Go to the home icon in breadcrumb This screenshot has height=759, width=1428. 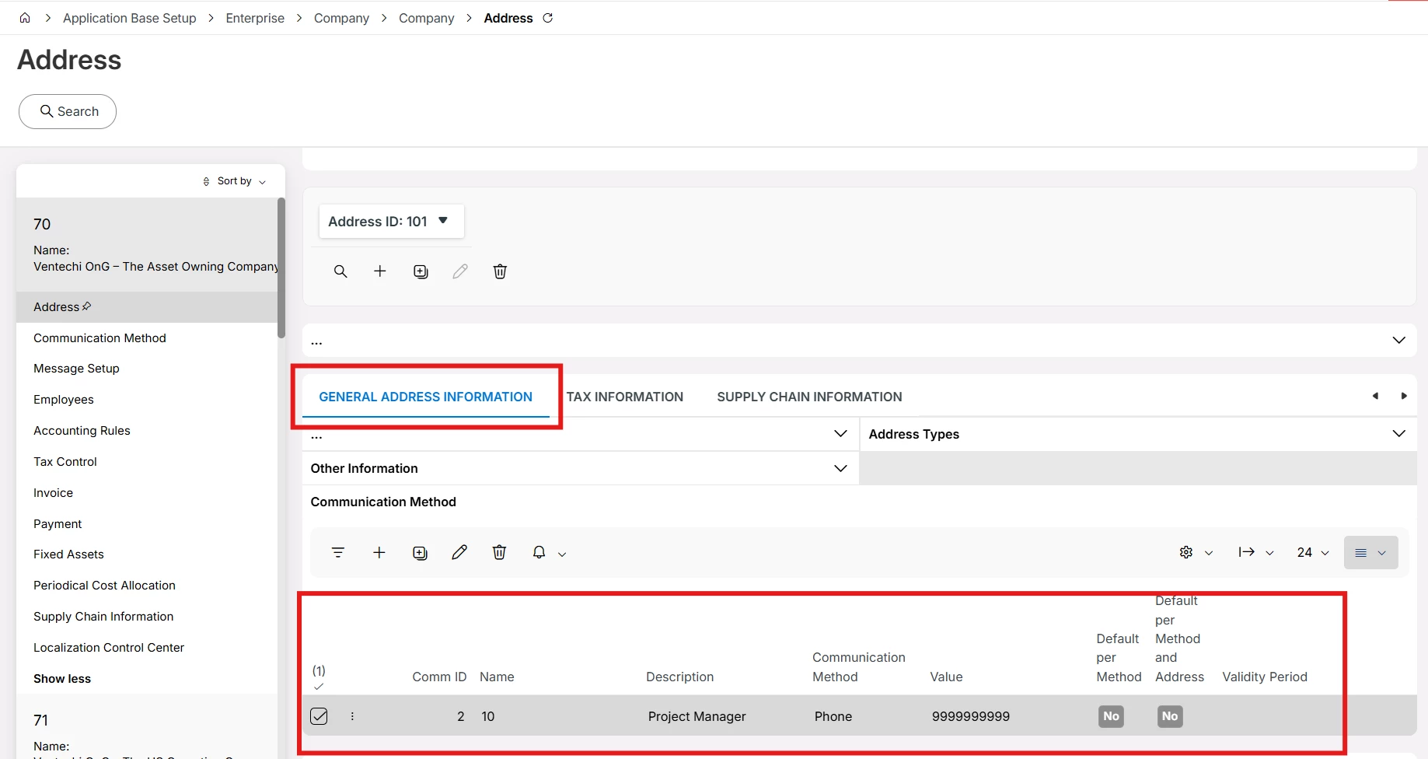tap(25, 18)
